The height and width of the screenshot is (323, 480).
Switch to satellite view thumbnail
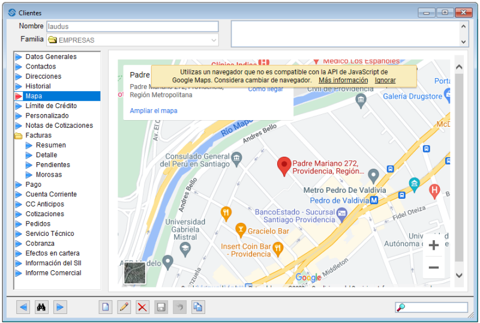[134, 273]
